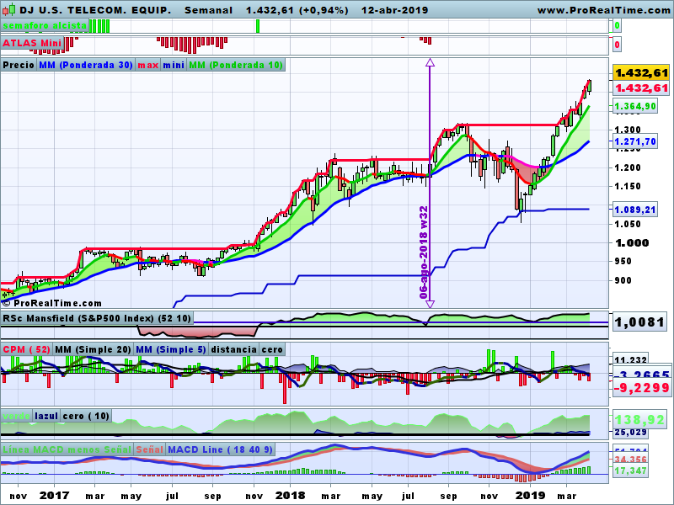Click 'cero ( 10)' indicator label
674x505 pixels.
point(86,416)
